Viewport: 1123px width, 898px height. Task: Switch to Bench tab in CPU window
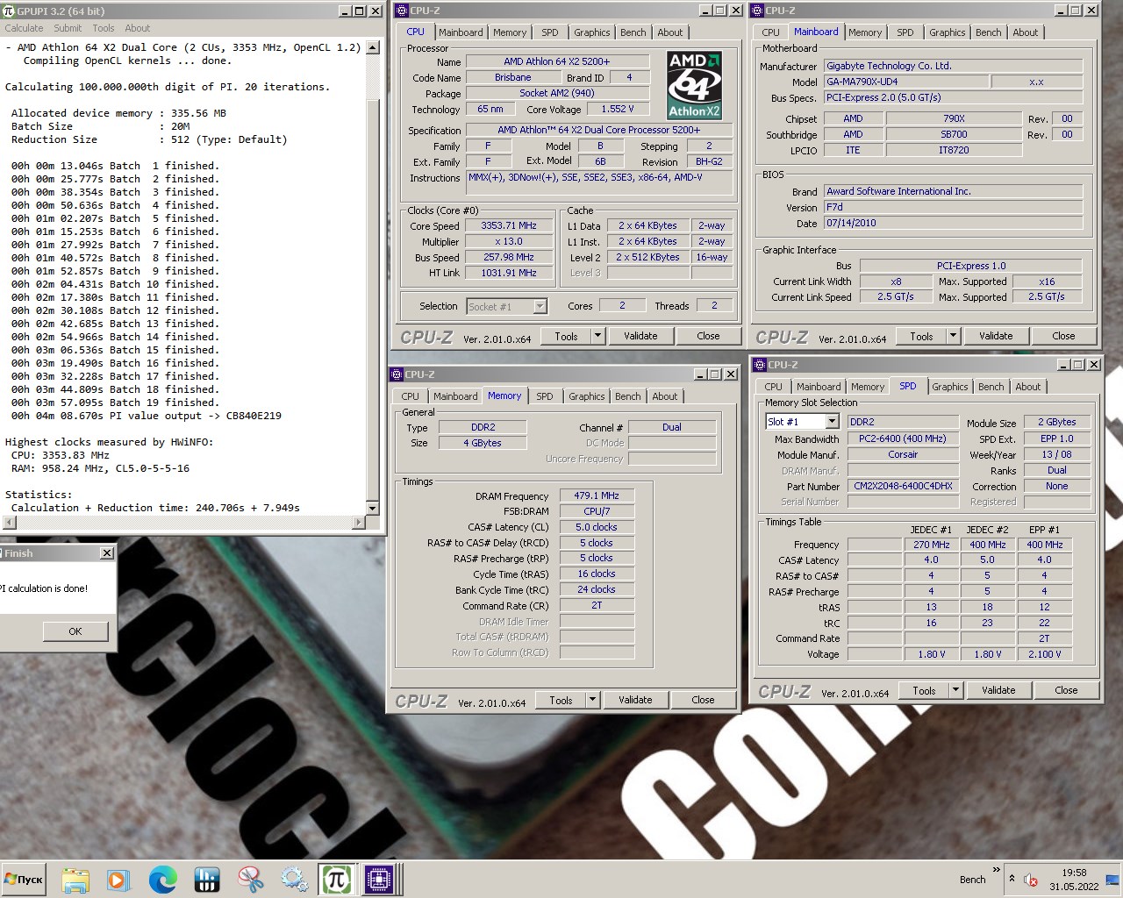coord(633,32)
